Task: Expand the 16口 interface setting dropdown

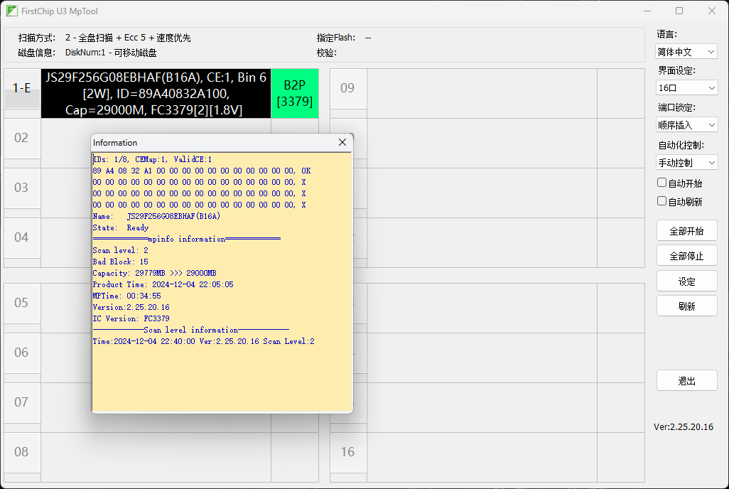Action: click(686, 88)
